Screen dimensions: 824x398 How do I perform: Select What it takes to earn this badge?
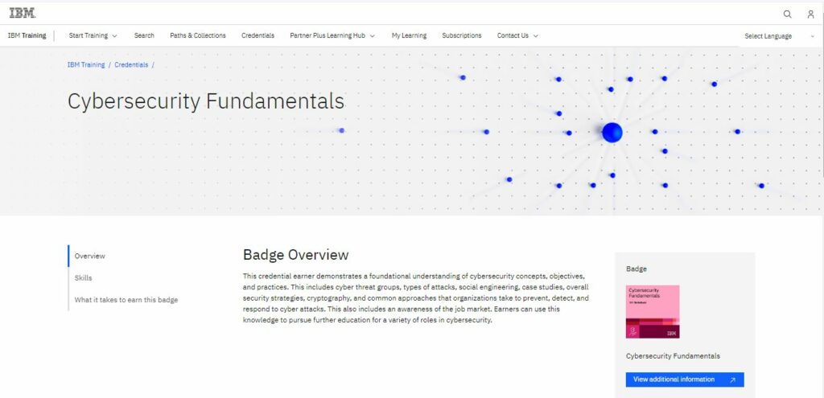[126, 300]
